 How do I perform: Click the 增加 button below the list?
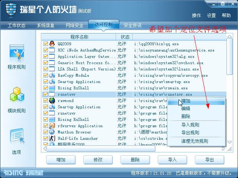(x=61, y=160)
